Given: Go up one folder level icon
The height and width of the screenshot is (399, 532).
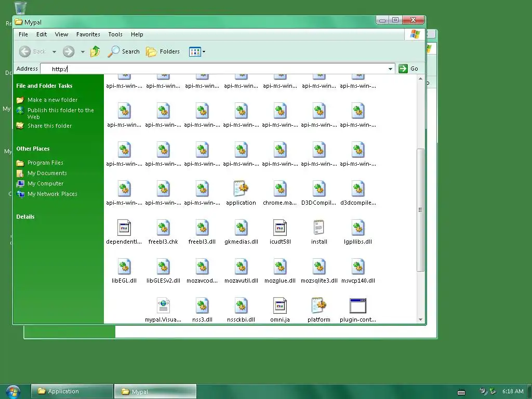Looking at the screenshot, I should pyautogui.click(x=95, y=51).
